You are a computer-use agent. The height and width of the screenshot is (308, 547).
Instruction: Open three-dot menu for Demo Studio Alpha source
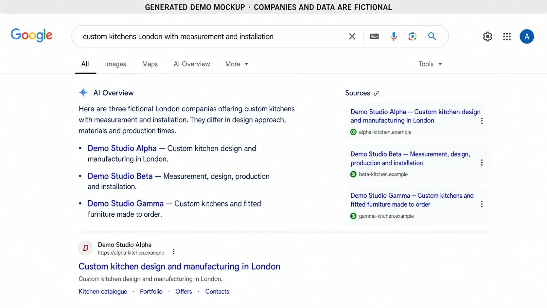pyautogui.click(x=482, y=121)
